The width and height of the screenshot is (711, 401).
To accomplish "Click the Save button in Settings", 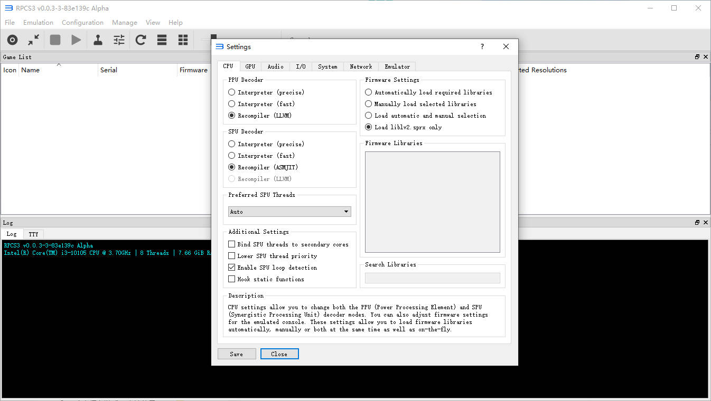I will click(237, 354).
